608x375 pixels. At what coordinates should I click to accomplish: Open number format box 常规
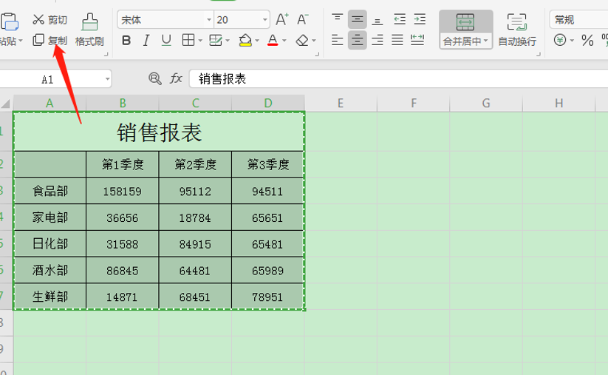[x=578, y=19]
